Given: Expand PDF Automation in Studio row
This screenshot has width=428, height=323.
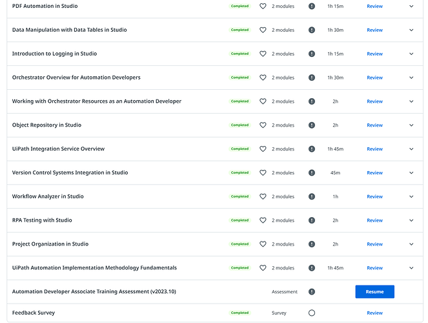Looking at the screenshot, I should 411,6.
